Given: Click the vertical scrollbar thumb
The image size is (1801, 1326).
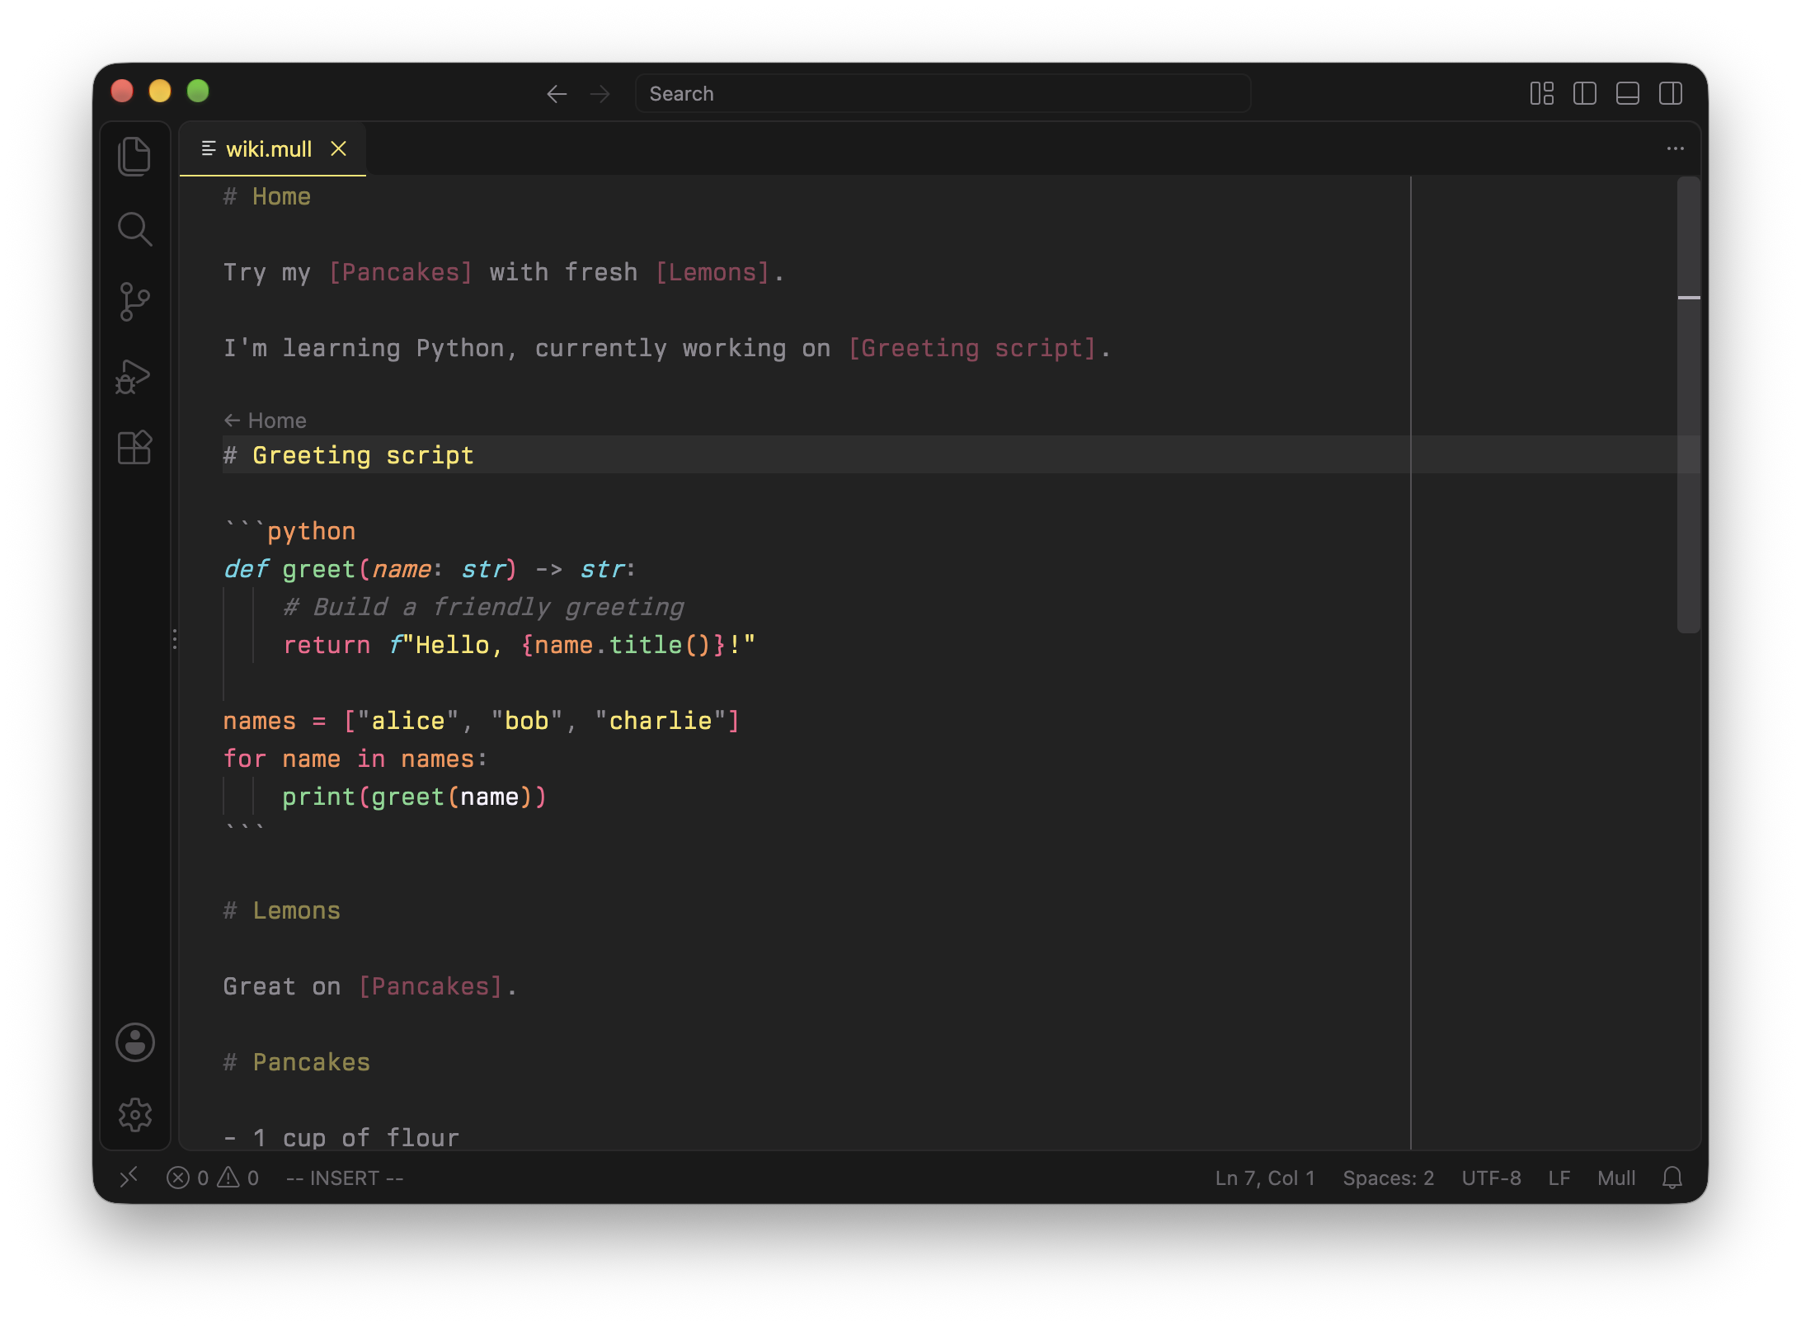Looking at the screenshot, I should tap(1689, 404).
